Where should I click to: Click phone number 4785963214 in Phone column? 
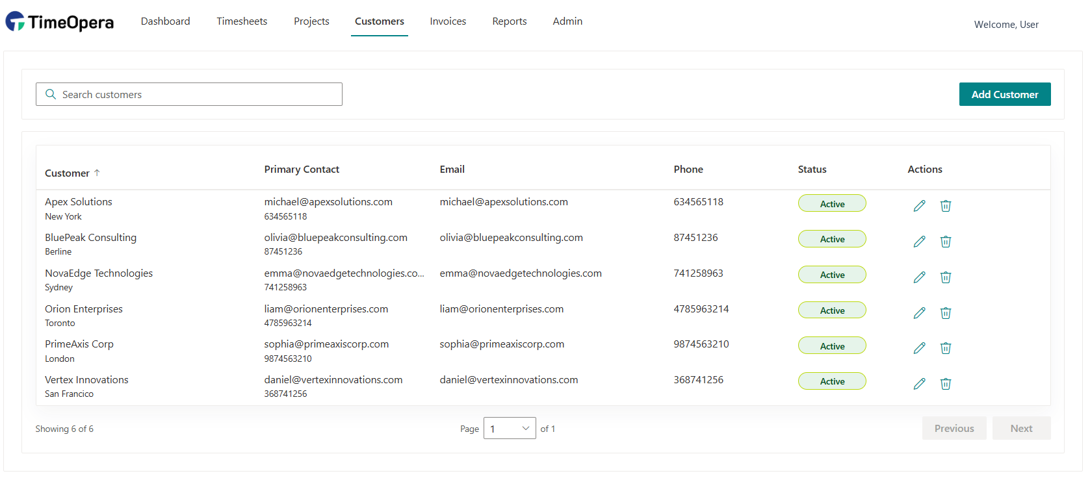701,309
